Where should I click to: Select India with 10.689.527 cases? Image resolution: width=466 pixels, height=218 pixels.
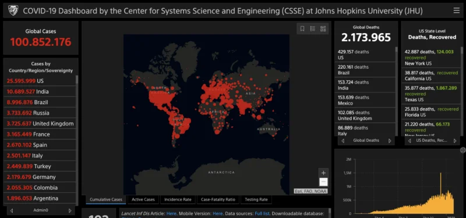[x=40, y=91]
